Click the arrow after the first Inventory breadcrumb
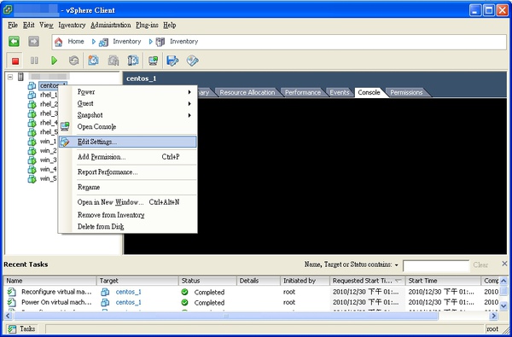 pos(151,42)
